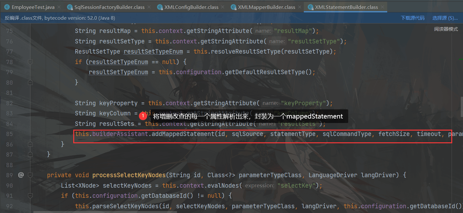
Task: Collapse the processSelectKeyNodes method at line 89
Action: click(30, 175)
